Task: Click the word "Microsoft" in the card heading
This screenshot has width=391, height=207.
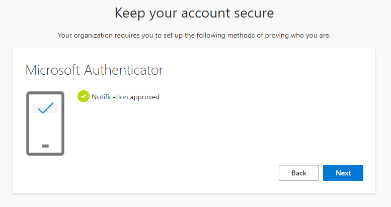Action: click(53, 70)
